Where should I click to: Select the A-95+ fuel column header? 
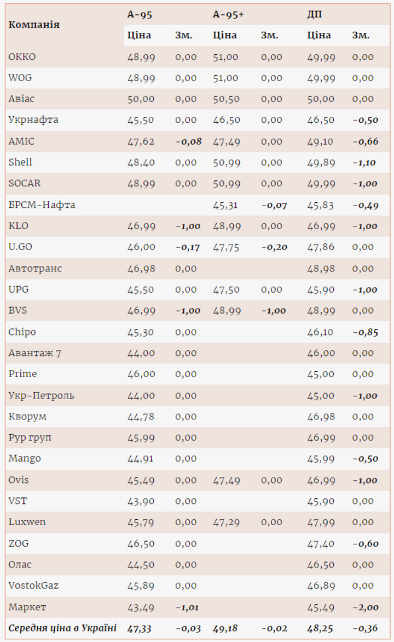tap(228, 15)
